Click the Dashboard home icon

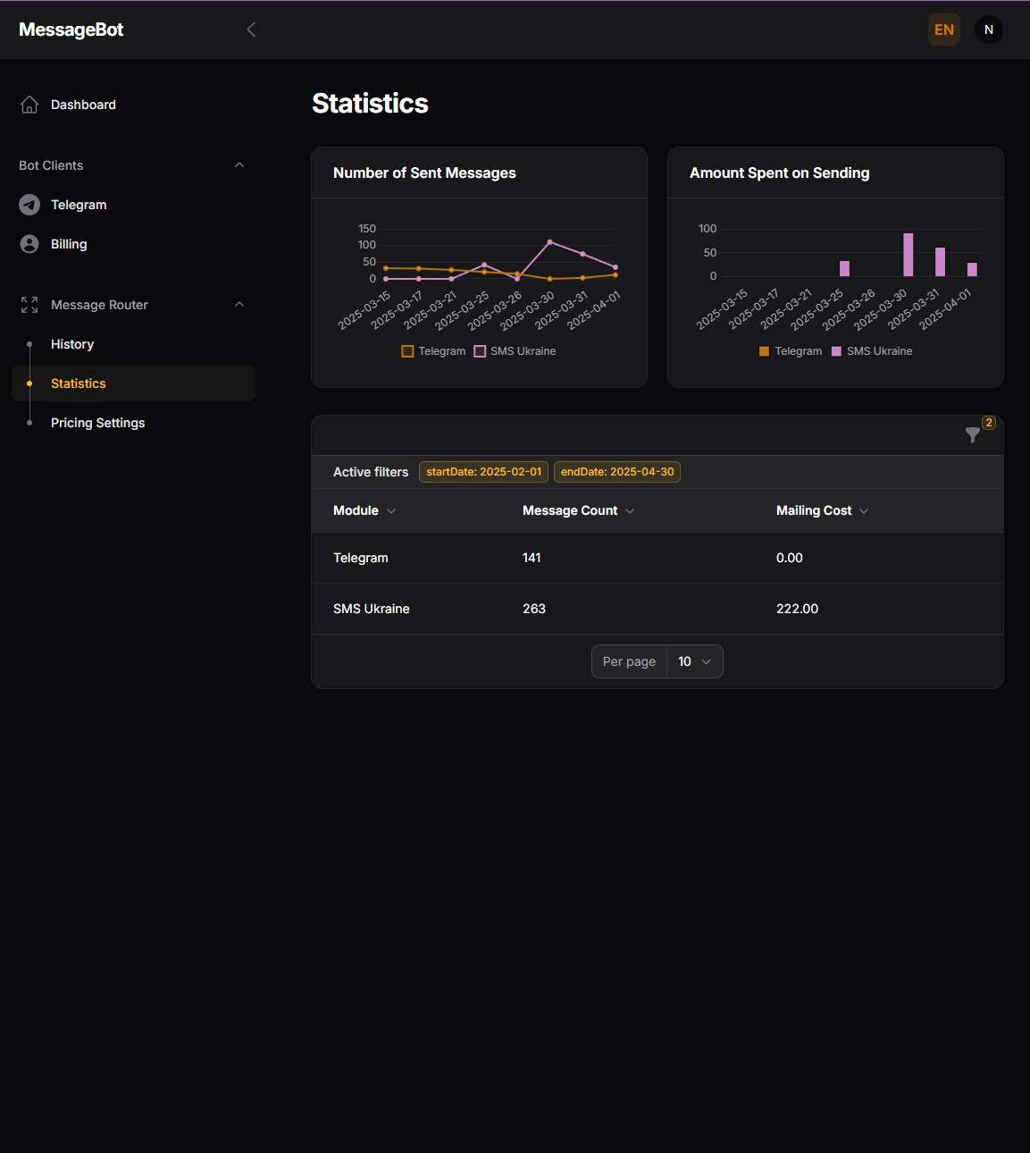pyautogui.click(x=29, y=105)
